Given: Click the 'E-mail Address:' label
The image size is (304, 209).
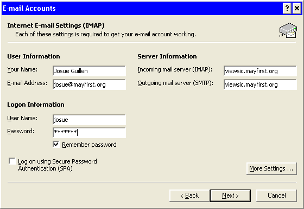Looking at the screenshot, I should click(27, 83).
